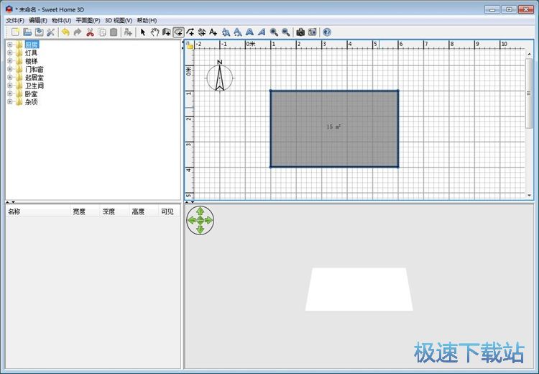
Task: Click the zoom in magnifier
Action: pos(274,32)
